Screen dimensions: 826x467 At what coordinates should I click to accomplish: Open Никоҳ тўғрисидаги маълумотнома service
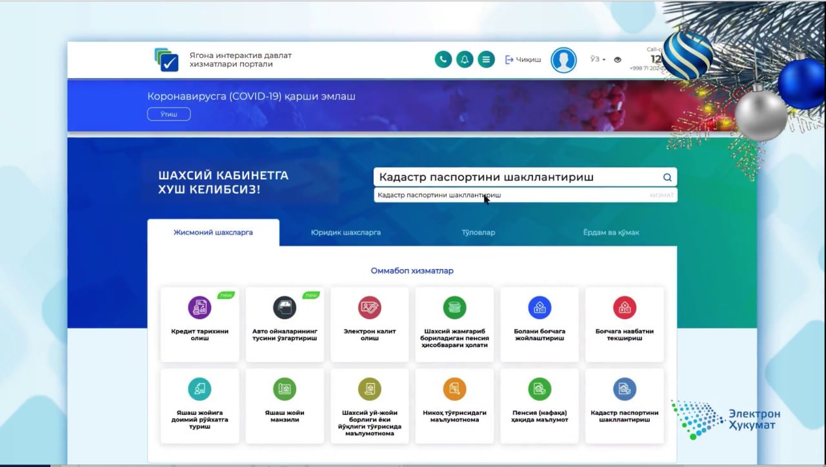point(454,406)
